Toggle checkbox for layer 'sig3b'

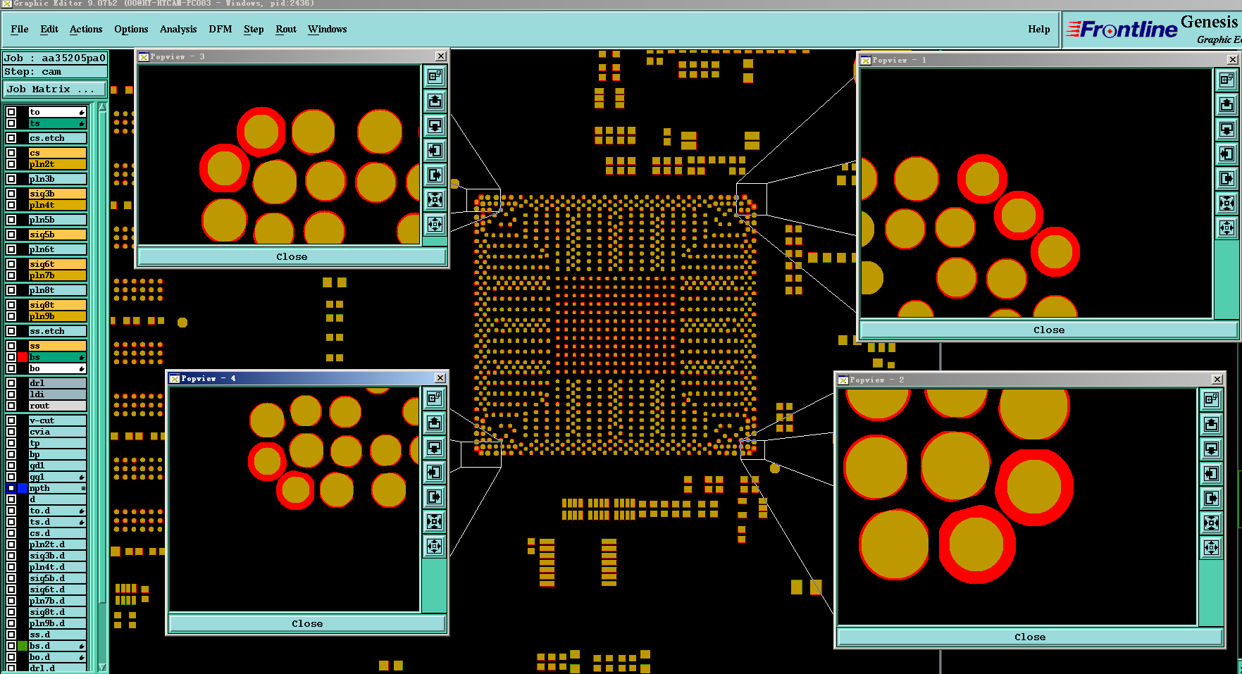(x=11, y=194)
